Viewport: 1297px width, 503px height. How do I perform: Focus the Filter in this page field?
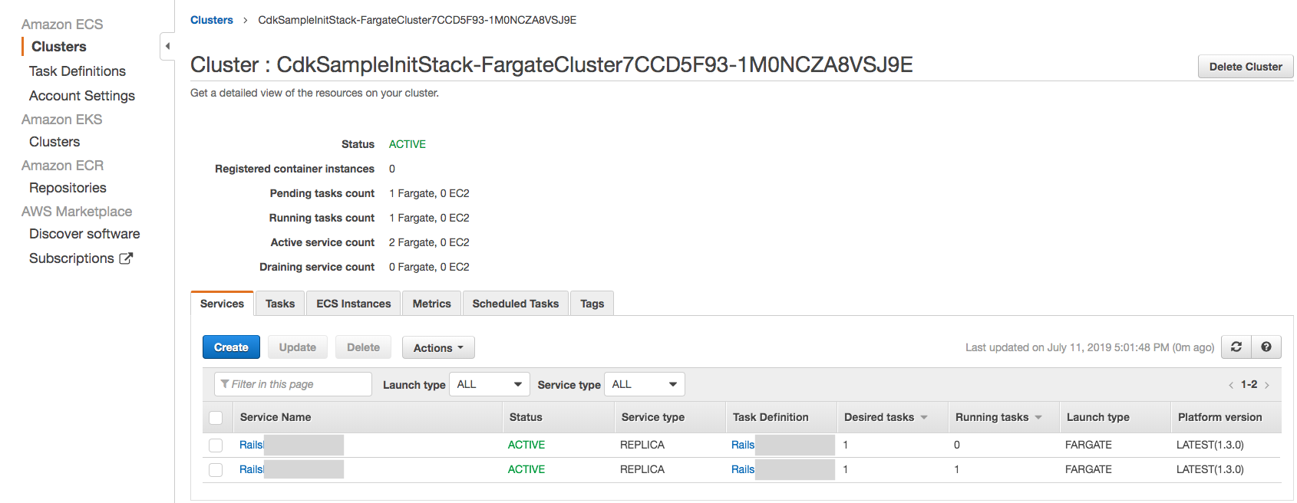coord(293,384)
